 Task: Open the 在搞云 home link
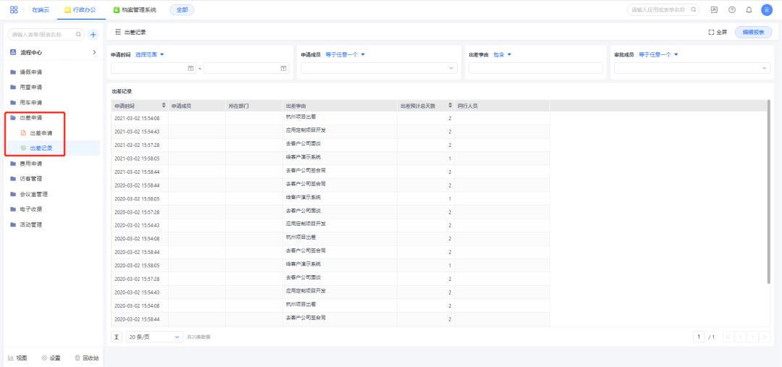tap(41, 9)
